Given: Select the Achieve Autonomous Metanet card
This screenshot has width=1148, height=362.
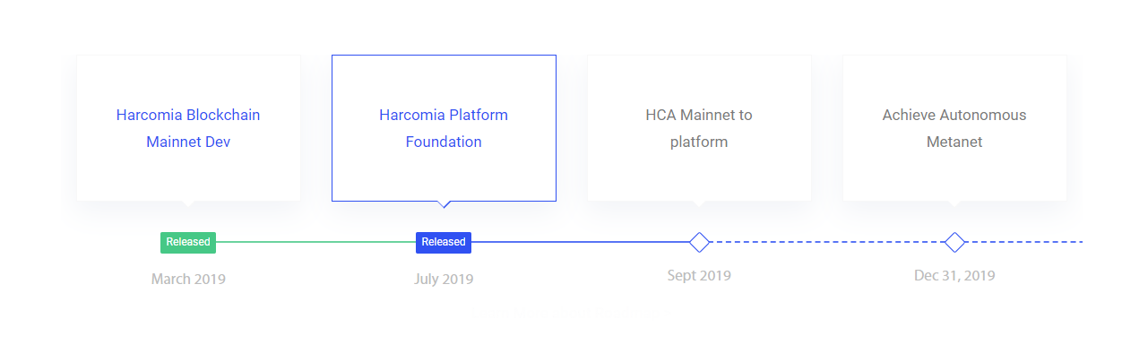Looking at the screenshot, I should pos(954,128).
